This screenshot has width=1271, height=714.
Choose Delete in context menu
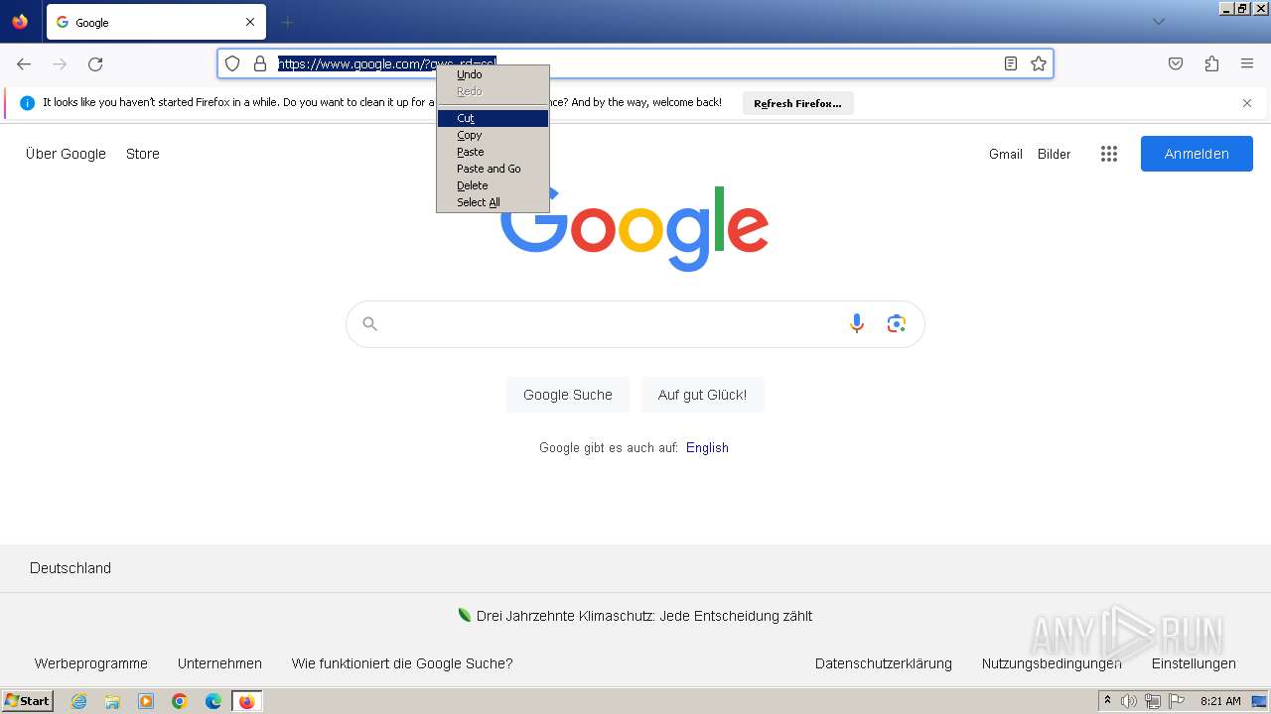(x=493, y=185)
